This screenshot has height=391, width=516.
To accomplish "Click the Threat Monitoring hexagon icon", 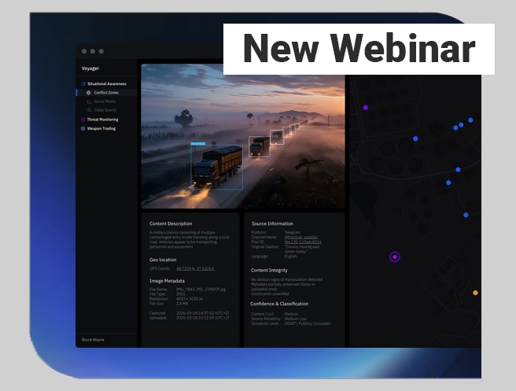I will [83, 120].
